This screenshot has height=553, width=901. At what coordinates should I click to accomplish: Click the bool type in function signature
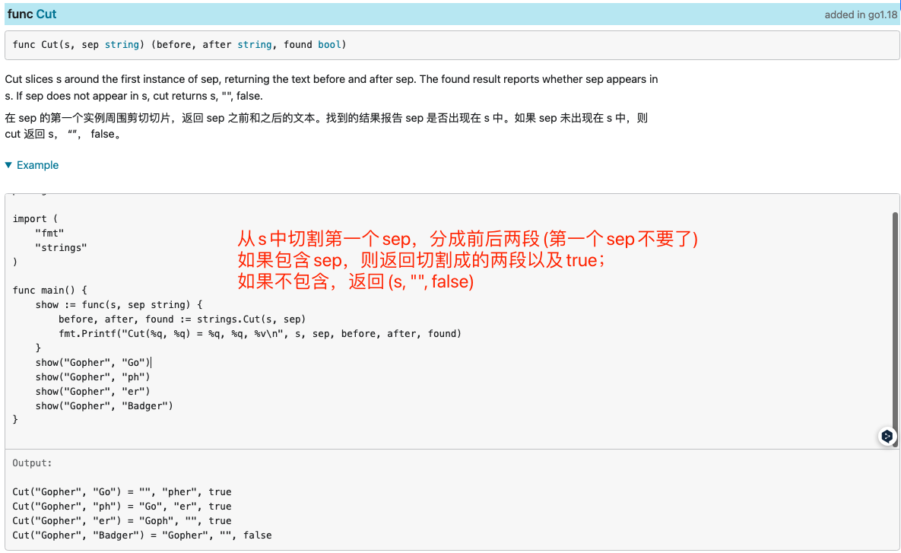pos(329,45)
